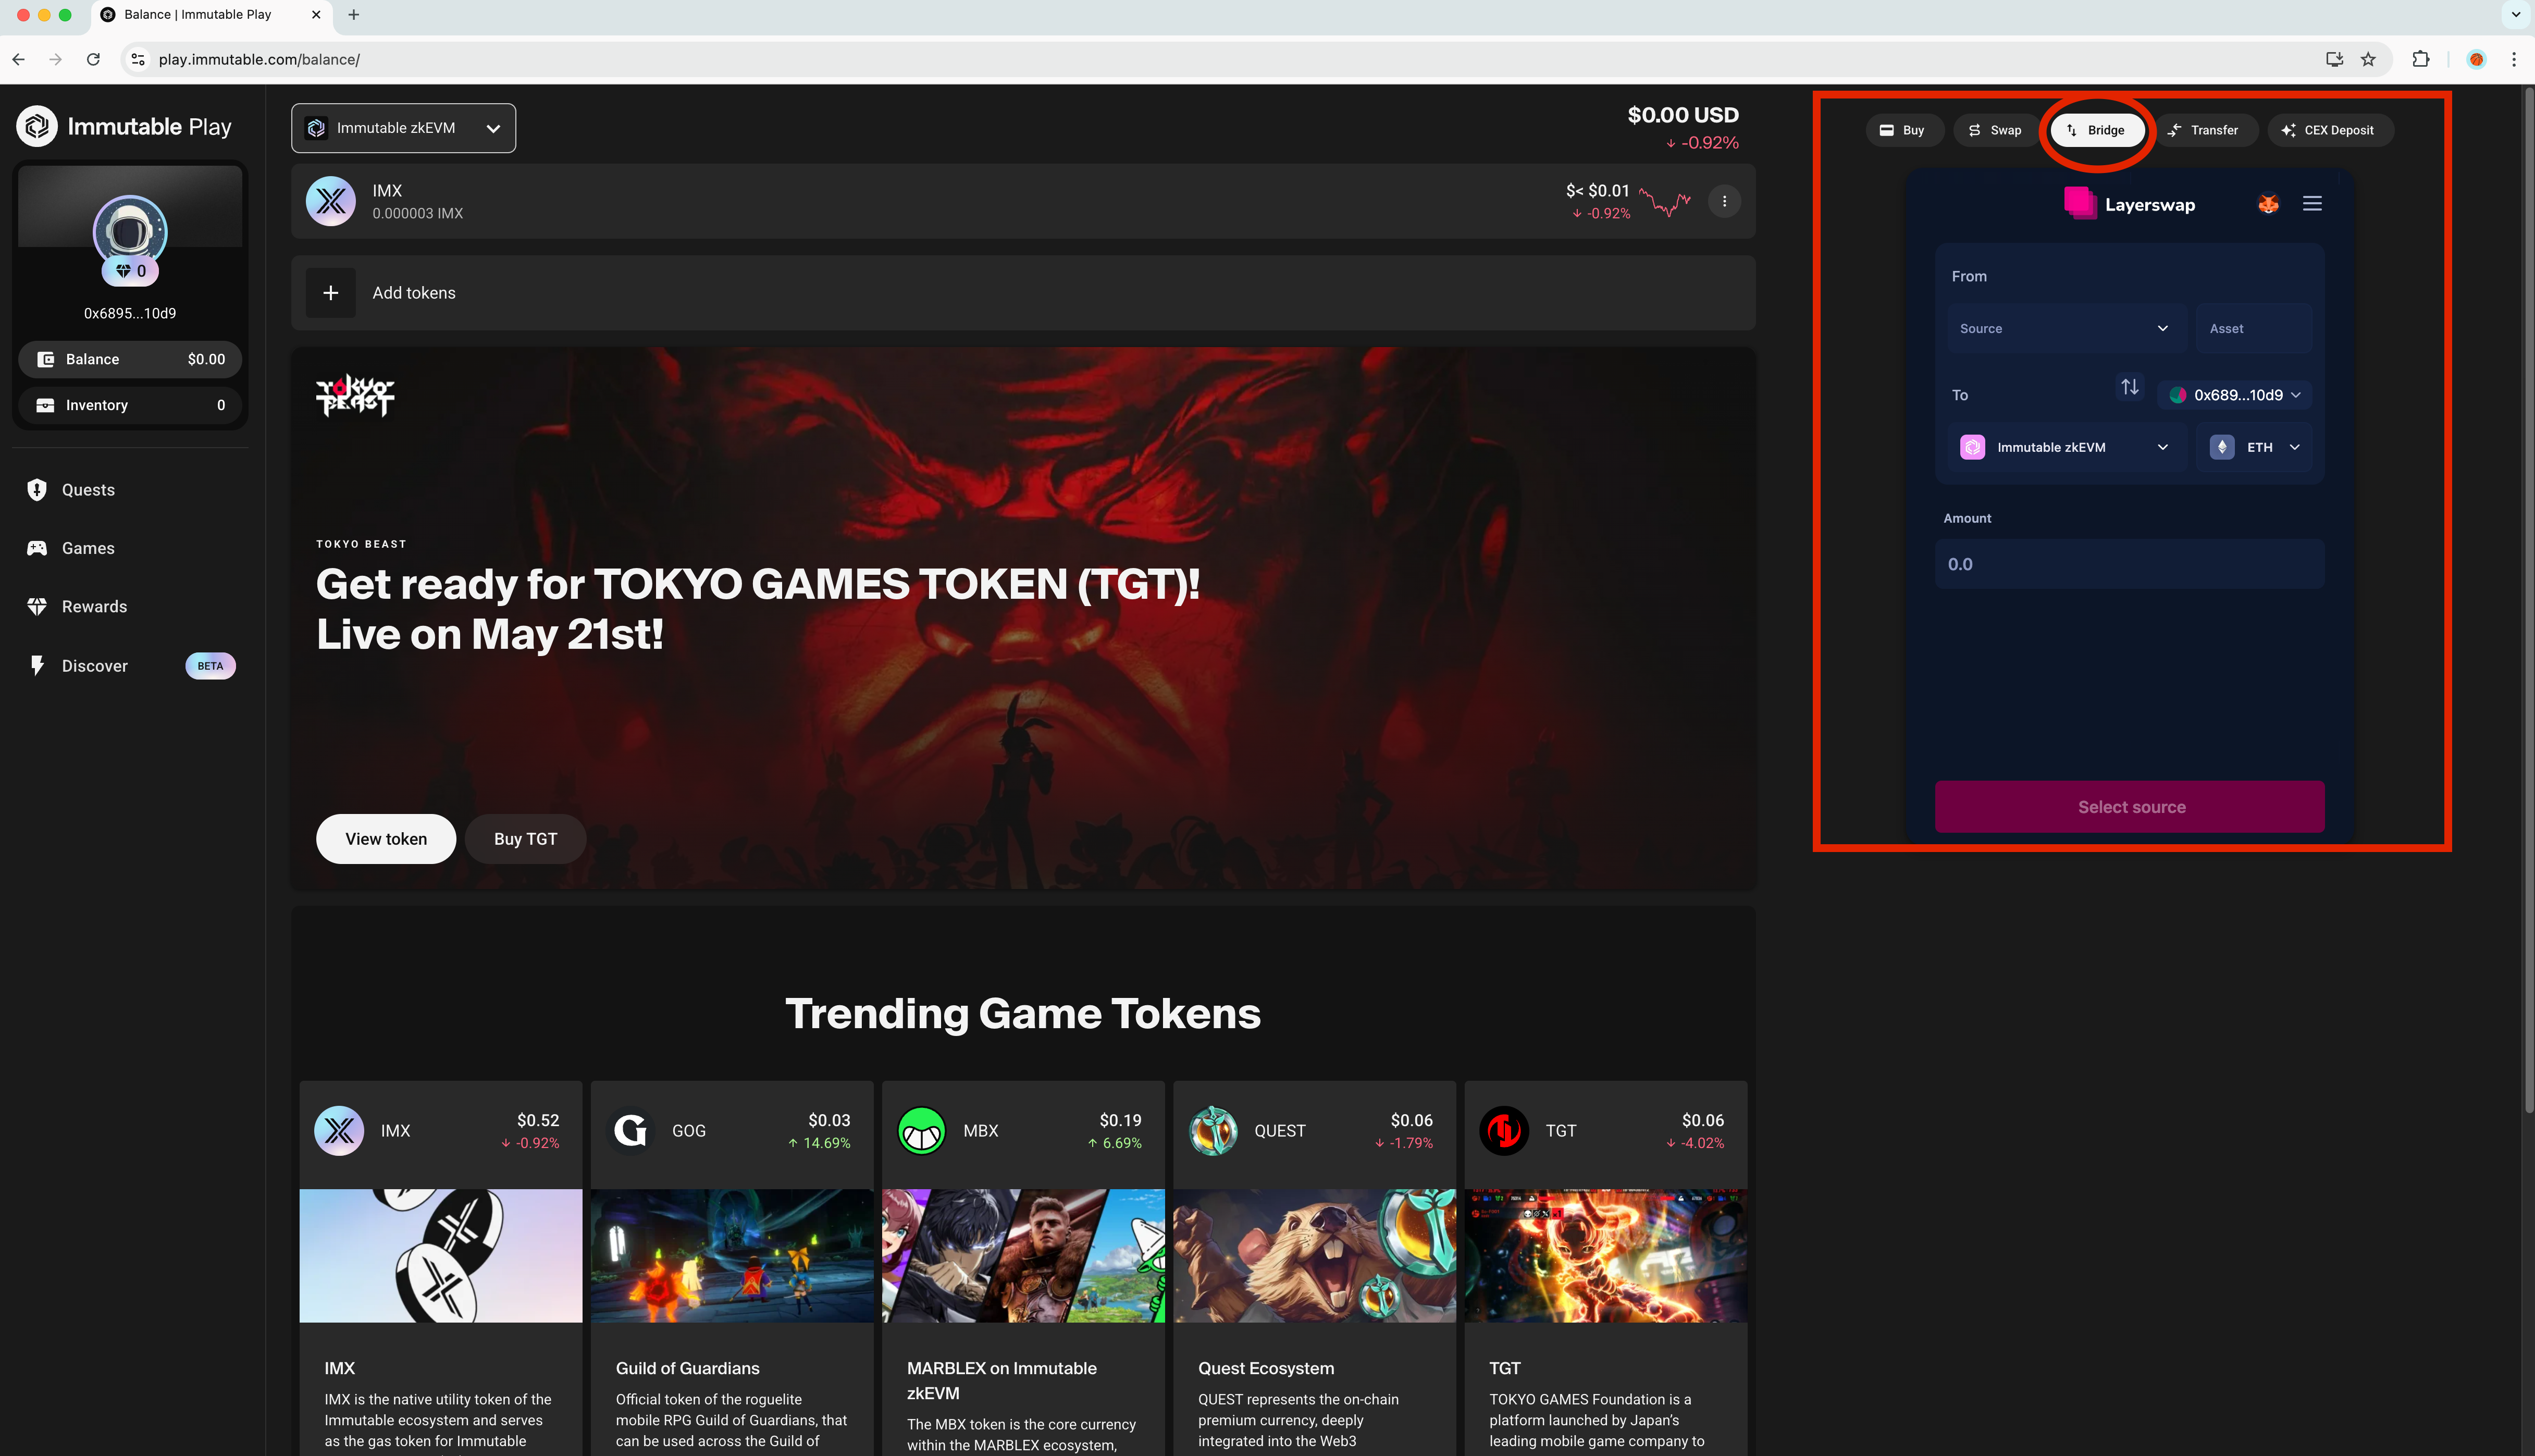
Task: Click the IMX token logo in balance row
Action: coord(331,201)
